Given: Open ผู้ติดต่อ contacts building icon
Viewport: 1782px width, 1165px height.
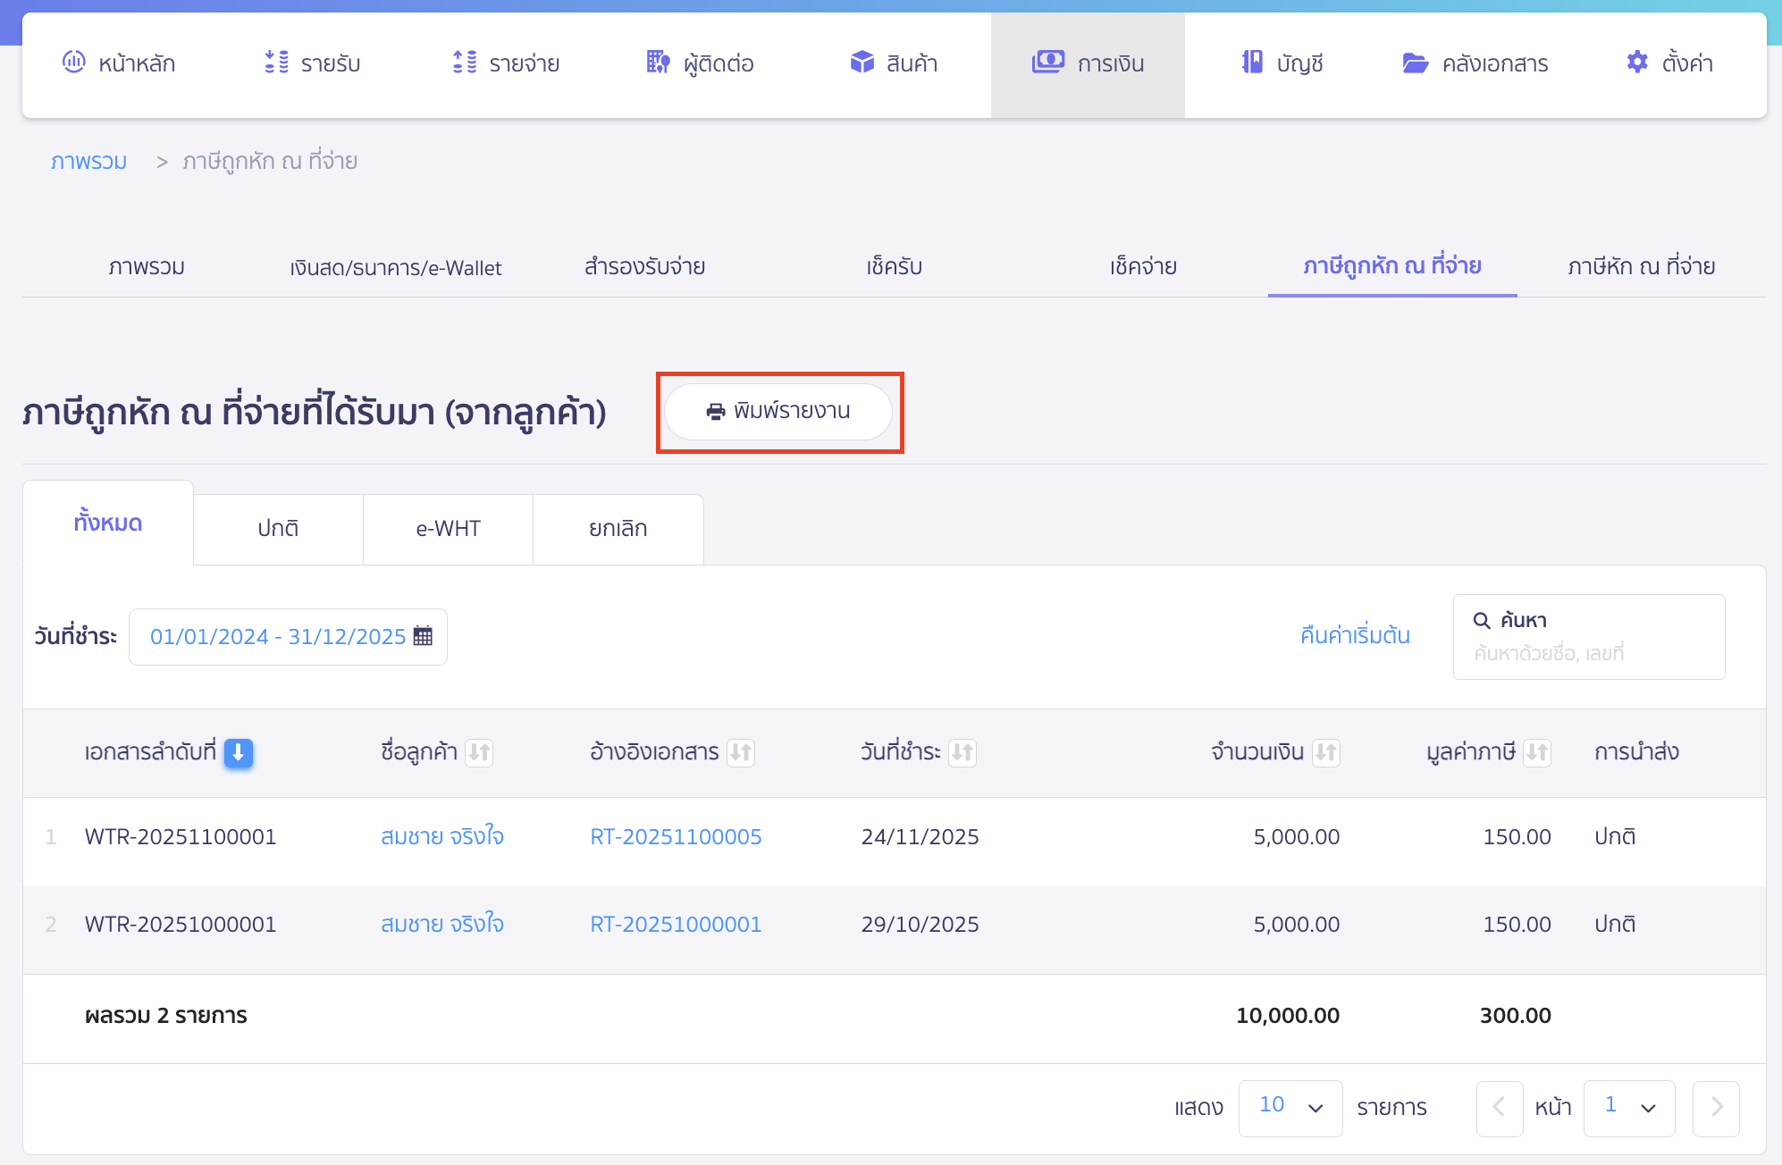Looking at the screenshot, I should [658, 63].
